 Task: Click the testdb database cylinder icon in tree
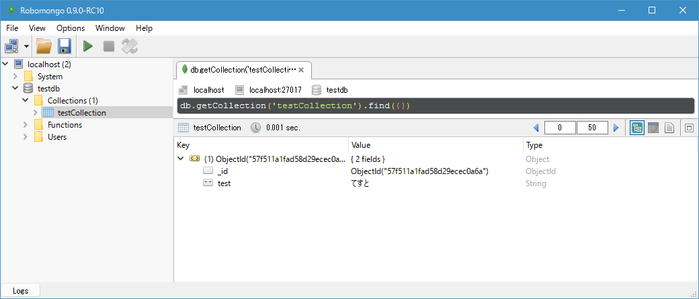pos(28,88)
